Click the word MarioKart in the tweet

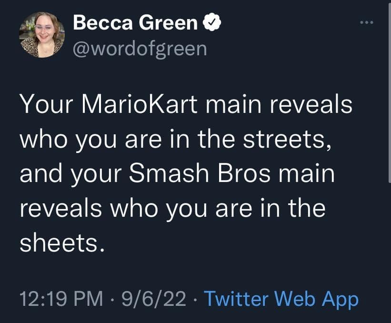(x=135, y=105)
